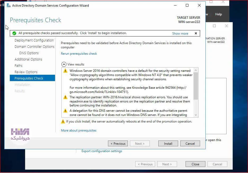Click the Prerequisites Check page heading
Viewport: 248px width, 173px height.
pos(35,20)
